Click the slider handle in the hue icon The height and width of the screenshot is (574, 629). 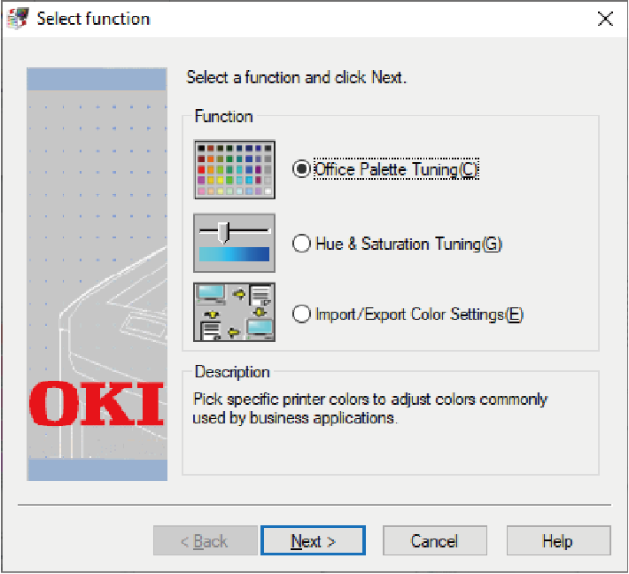pos(224,231)
